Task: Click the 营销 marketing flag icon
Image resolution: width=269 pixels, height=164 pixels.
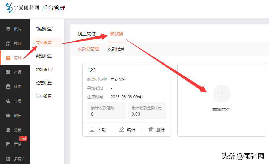Action: pyautogui.click(x=8, y=144)
